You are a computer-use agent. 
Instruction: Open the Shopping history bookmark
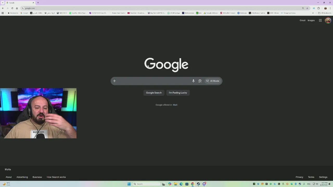(288, 13)
